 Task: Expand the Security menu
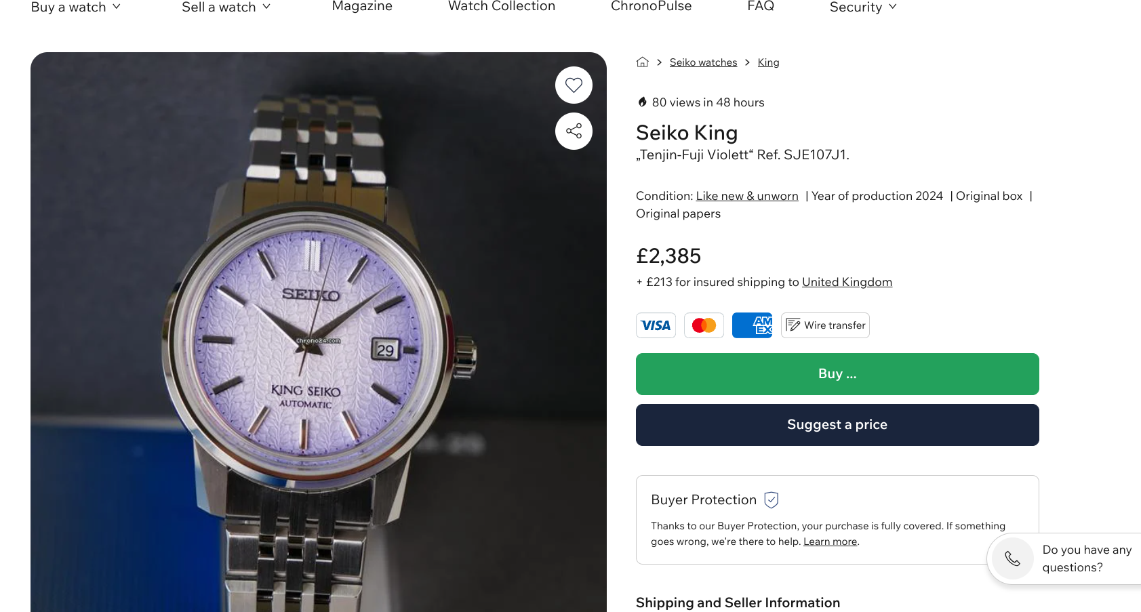[862, 7]
